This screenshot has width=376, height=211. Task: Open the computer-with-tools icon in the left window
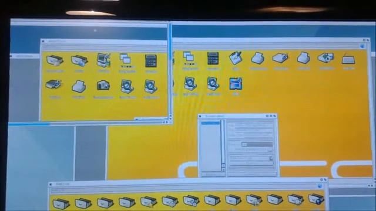pos(103,60)
